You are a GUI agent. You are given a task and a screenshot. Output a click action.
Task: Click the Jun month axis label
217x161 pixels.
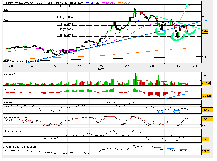pos(127,66)
